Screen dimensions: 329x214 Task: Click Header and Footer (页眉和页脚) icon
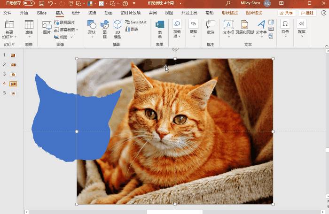tap(244, 27)
